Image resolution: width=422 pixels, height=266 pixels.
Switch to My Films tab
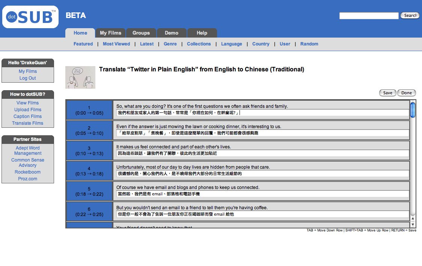pos(110,33)
